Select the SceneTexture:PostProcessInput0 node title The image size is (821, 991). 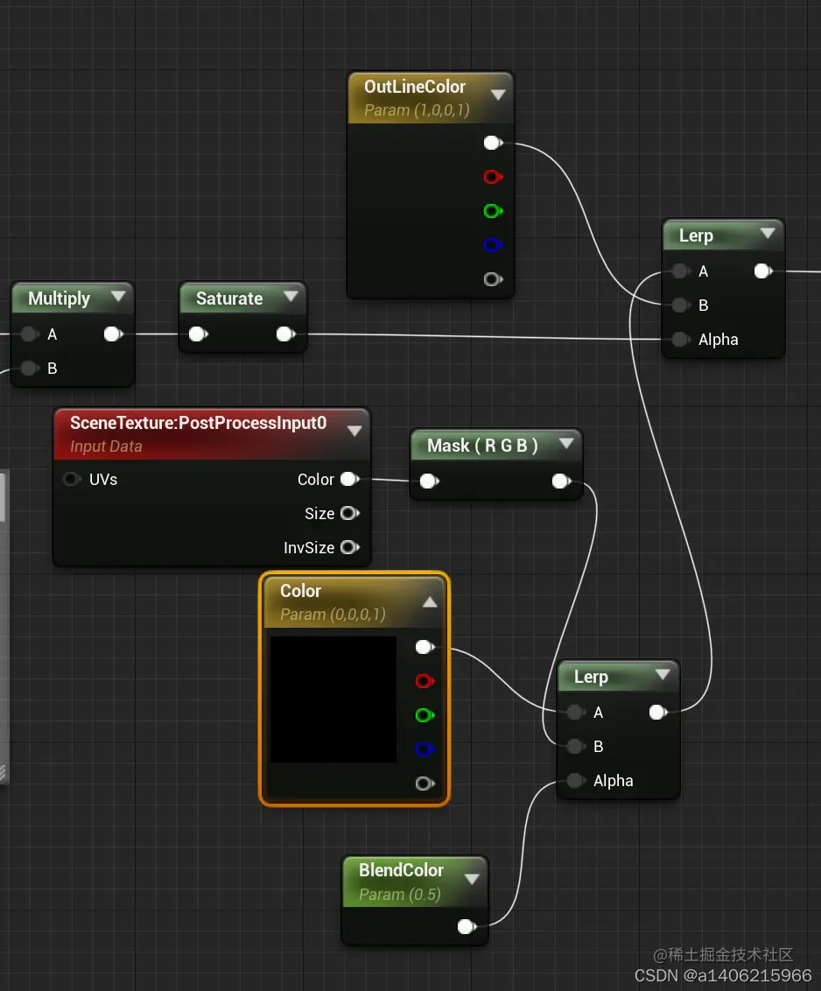[x=199, y=423]
